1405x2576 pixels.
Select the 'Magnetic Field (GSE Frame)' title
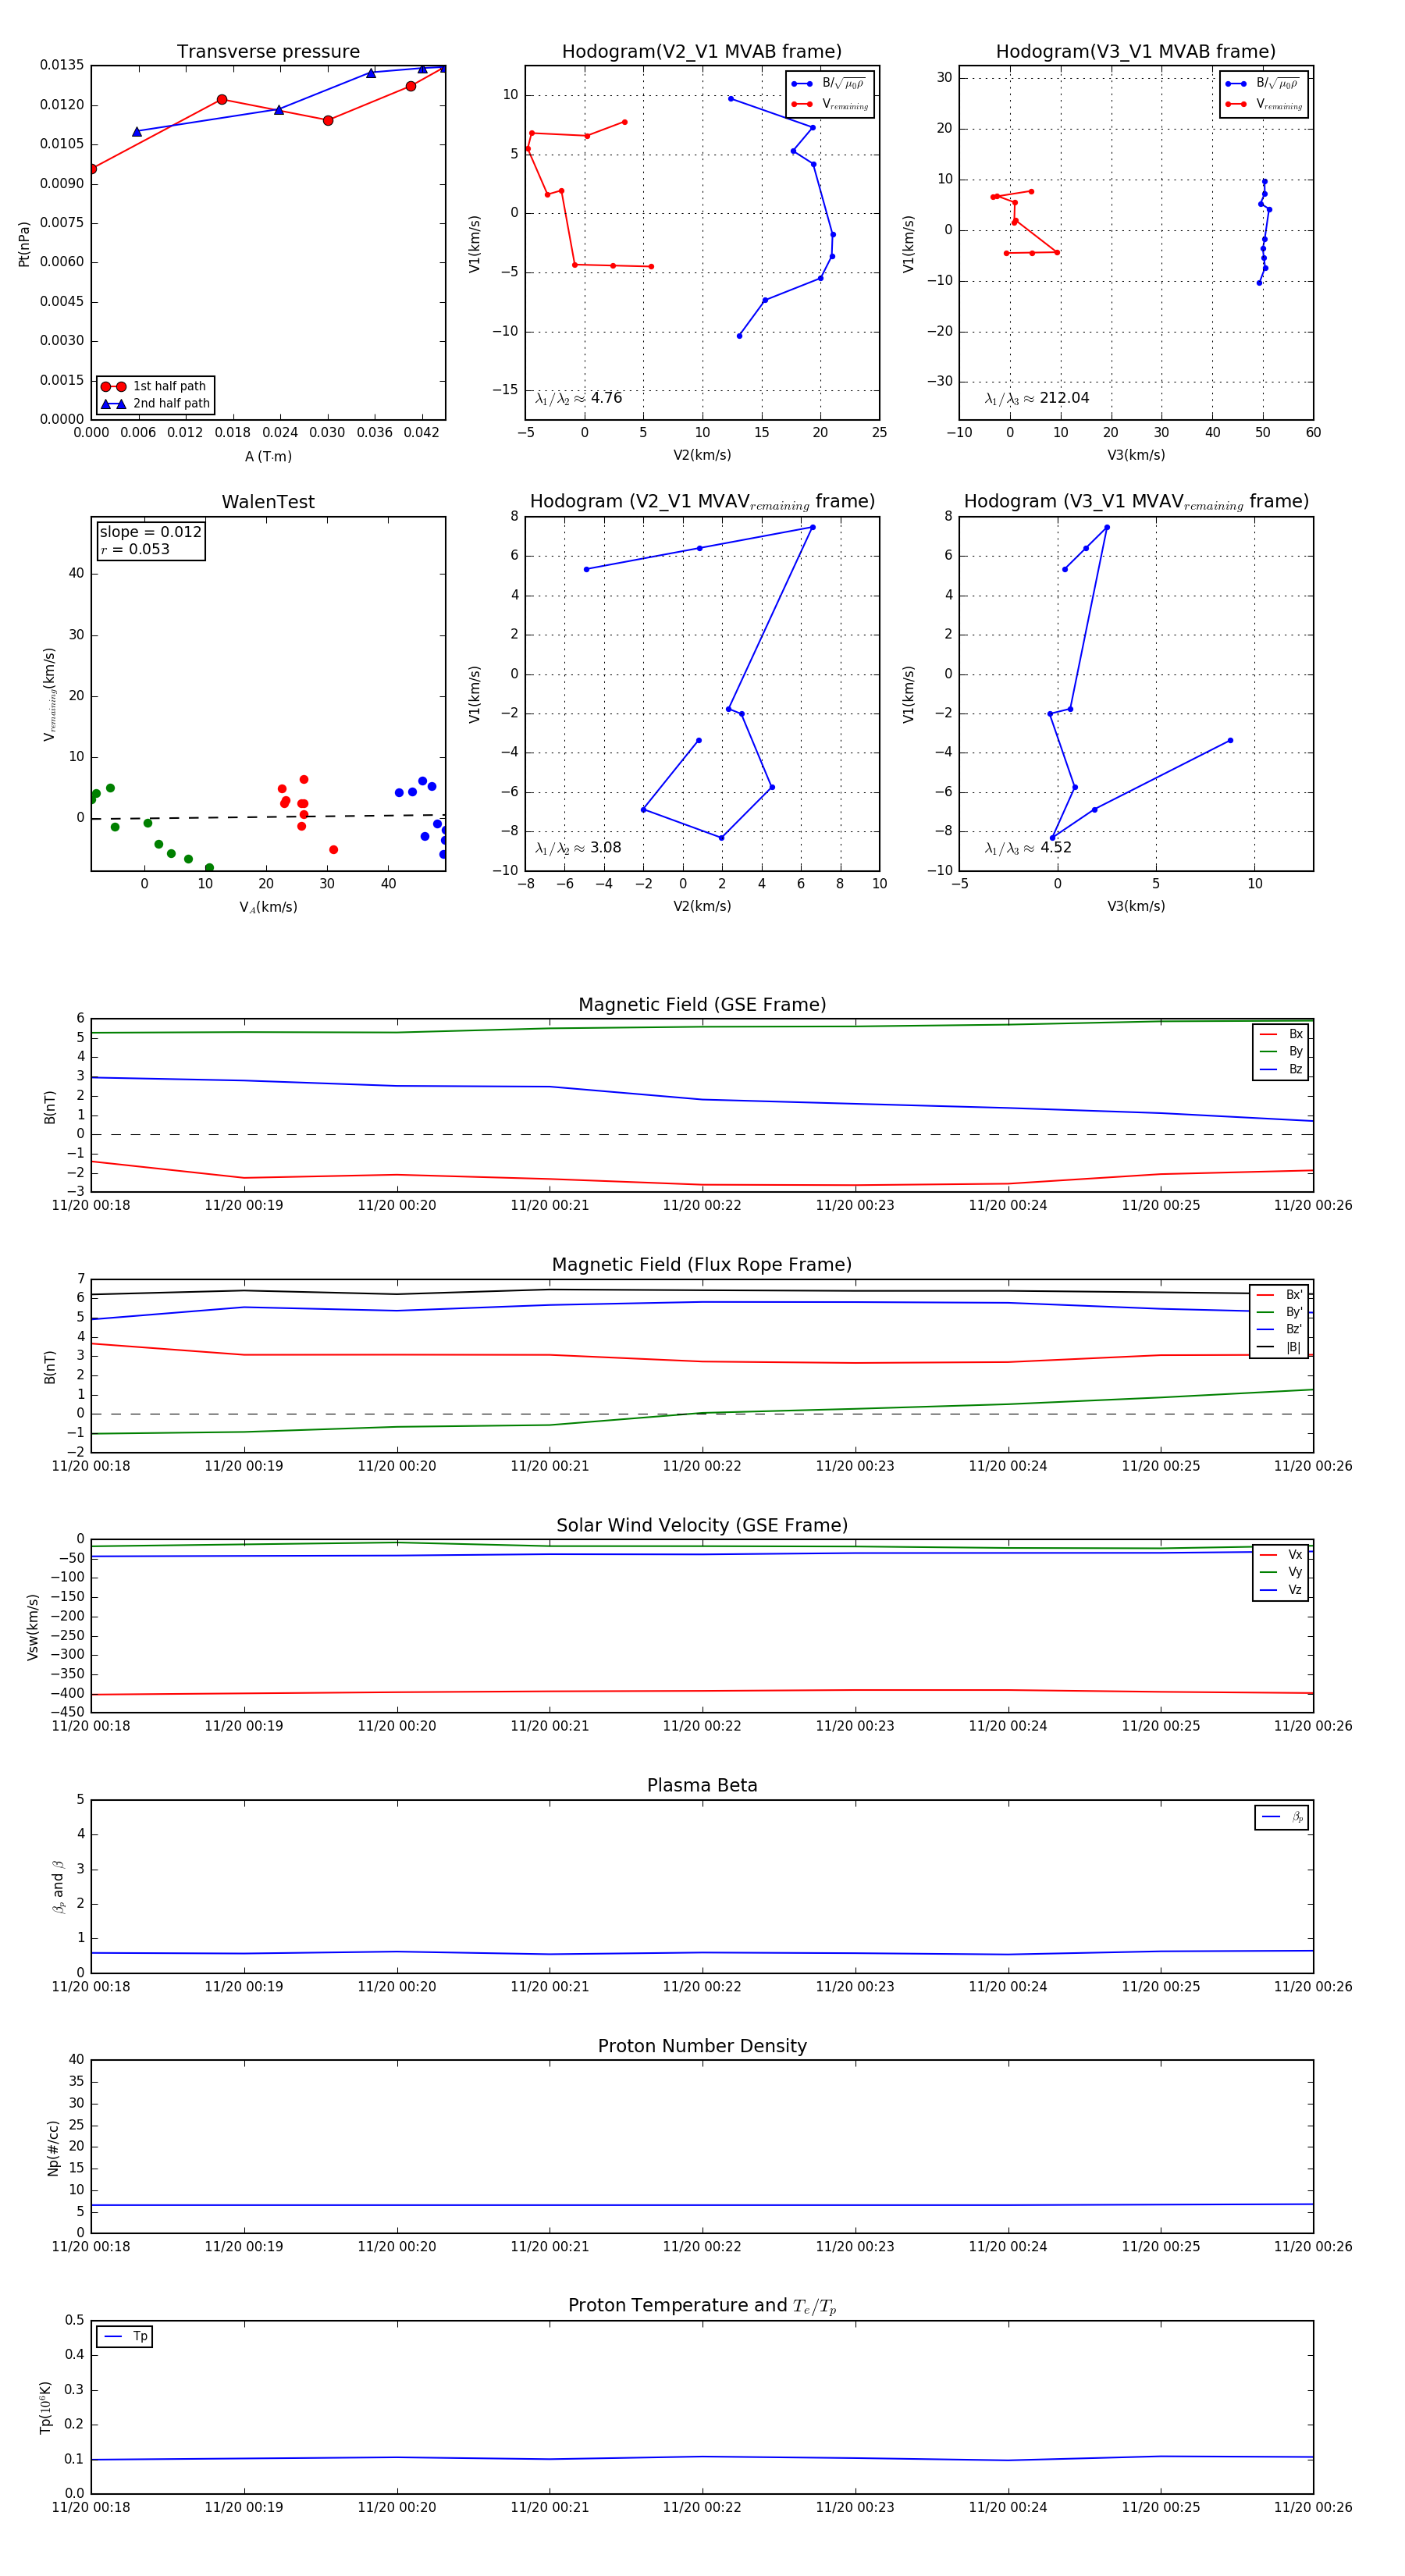coord(702,1005)
